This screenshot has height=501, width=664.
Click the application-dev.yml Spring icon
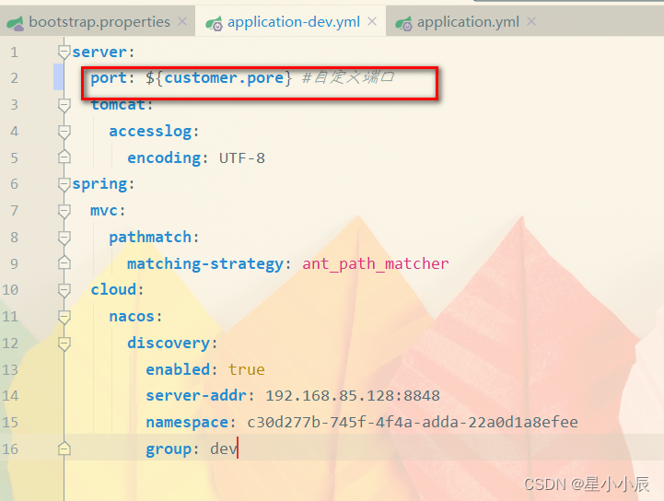(214, 23)
